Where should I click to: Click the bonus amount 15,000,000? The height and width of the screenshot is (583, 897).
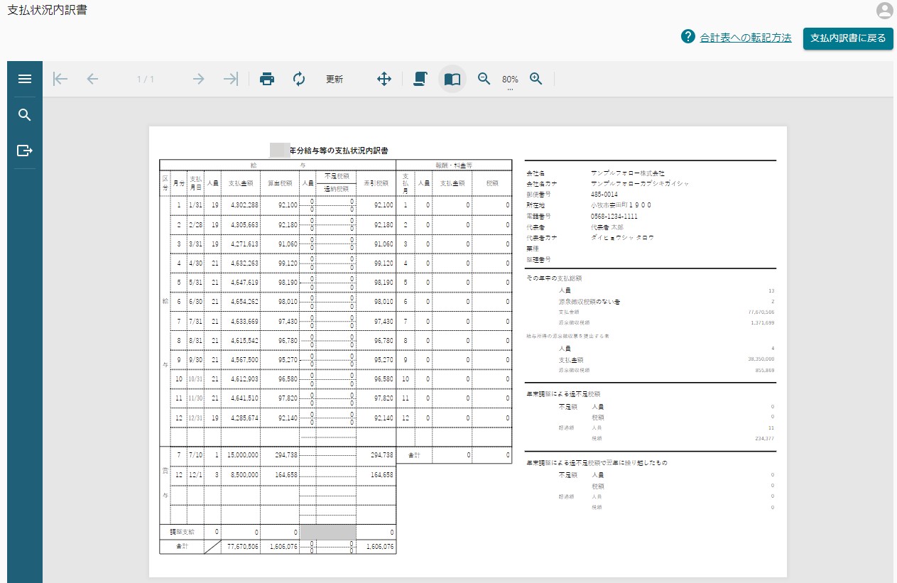[242, 454]
